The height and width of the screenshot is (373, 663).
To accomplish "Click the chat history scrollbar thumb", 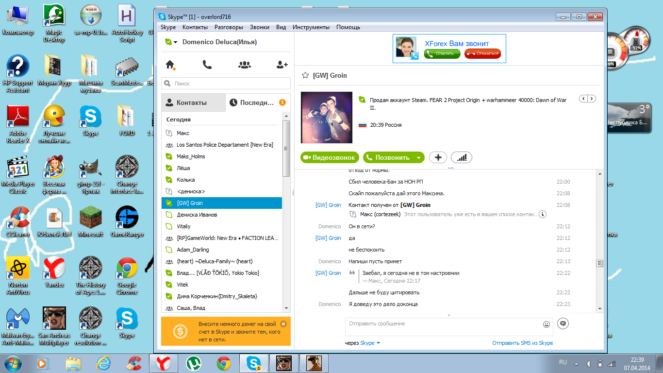I will 600,263.
